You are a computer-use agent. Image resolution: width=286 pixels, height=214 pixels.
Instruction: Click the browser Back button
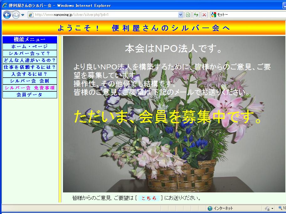[x=7, y=15]
